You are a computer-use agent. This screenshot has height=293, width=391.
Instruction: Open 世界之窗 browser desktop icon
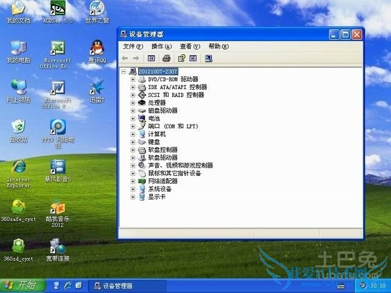pyautogui.click(x=97, y=12)
